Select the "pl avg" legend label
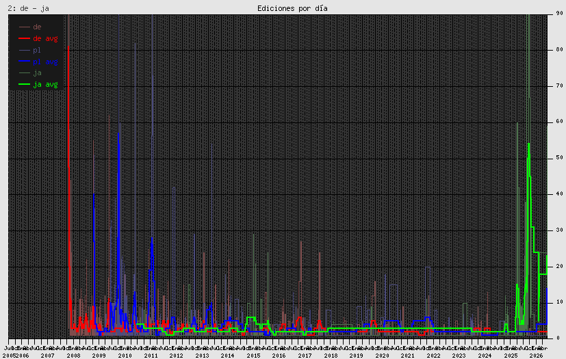Screen dimensions: 566x359 pyautogui.click(x=45, y=62)
